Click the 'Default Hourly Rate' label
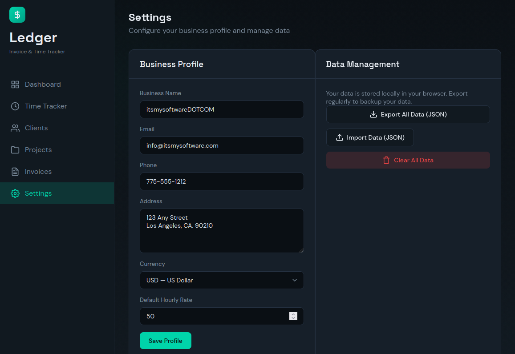This screenshot has width=515, height=354. [x=166, y=300]
